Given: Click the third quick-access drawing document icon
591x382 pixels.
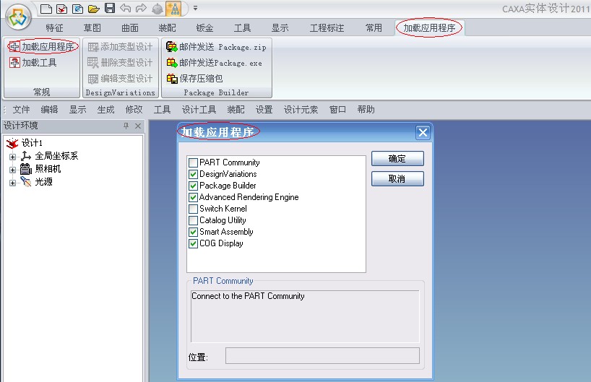Looking at the screenshot, I should click(77, 8).
